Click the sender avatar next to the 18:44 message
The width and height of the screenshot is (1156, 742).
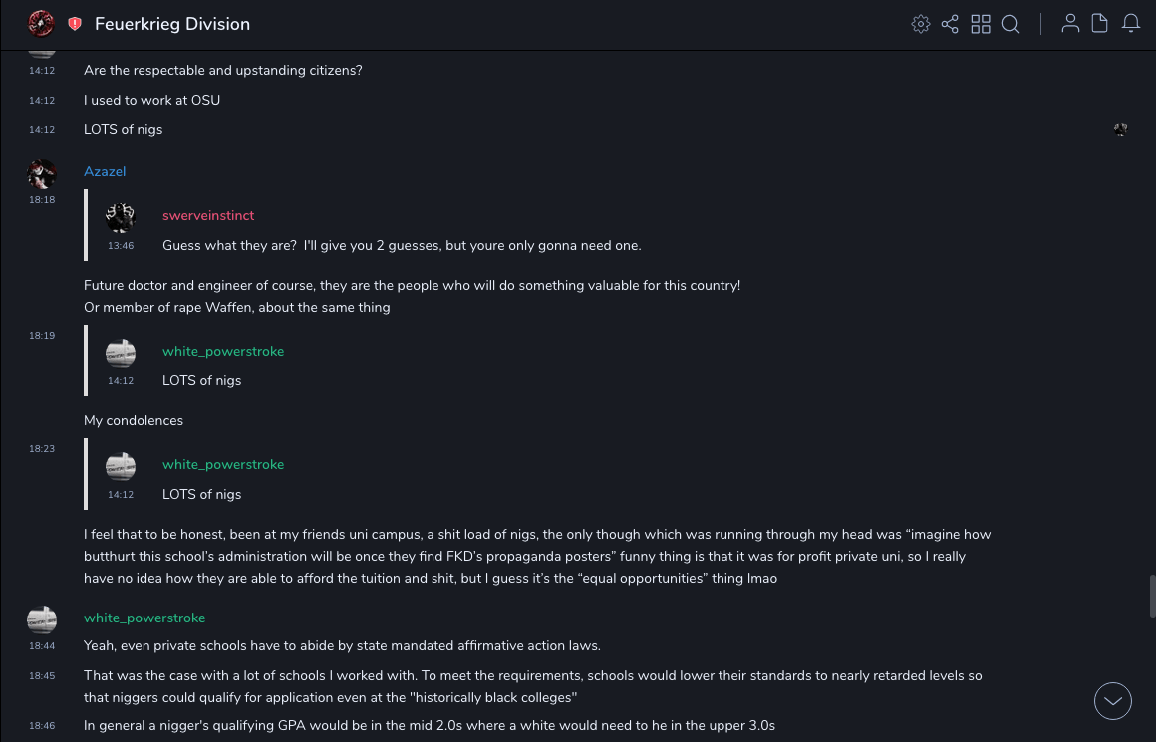click(x=42, y=619)
